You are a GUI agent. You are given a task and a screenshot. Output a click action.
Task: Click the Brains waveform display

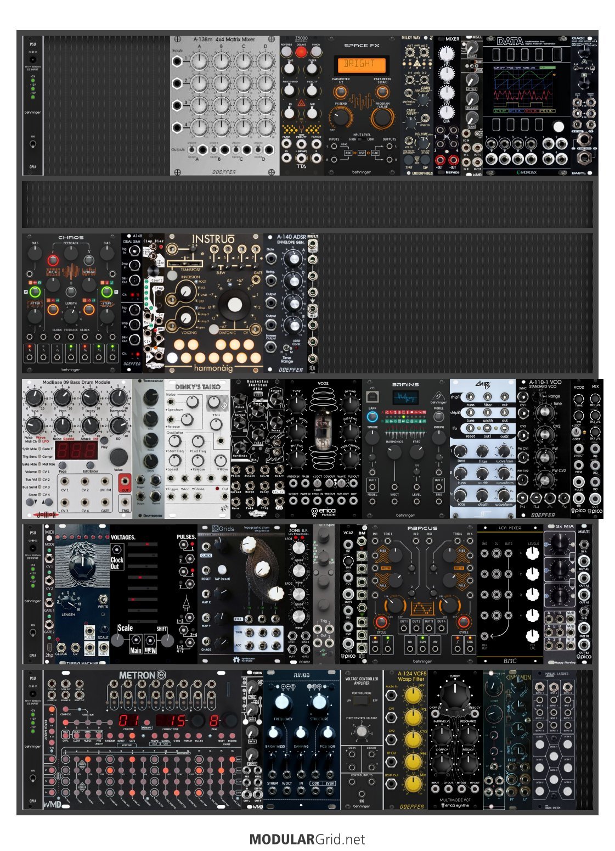tap(405, 398)
